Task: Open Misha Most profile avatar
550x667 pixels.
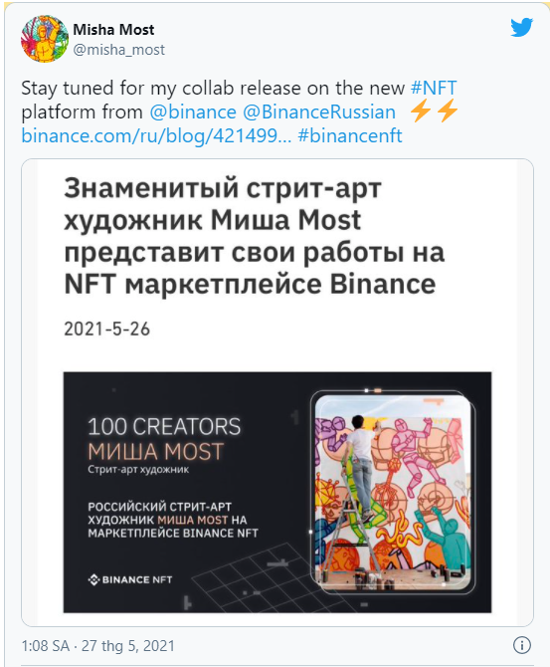Action: [x=45, y=39]
